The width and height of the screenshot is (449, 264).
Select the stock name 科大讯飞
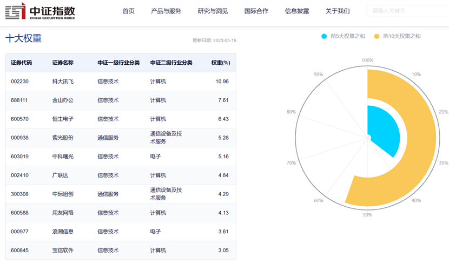[x=63, y=82]
